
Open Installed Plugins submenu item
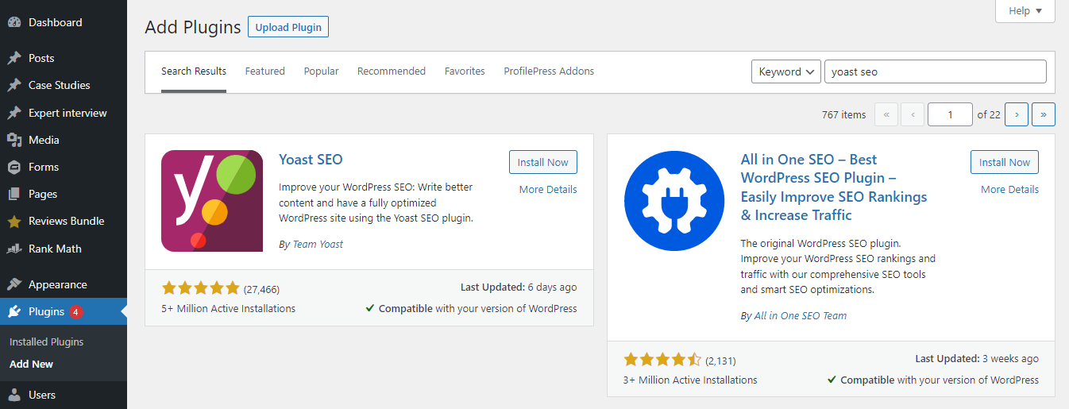[x=47, y=341]
